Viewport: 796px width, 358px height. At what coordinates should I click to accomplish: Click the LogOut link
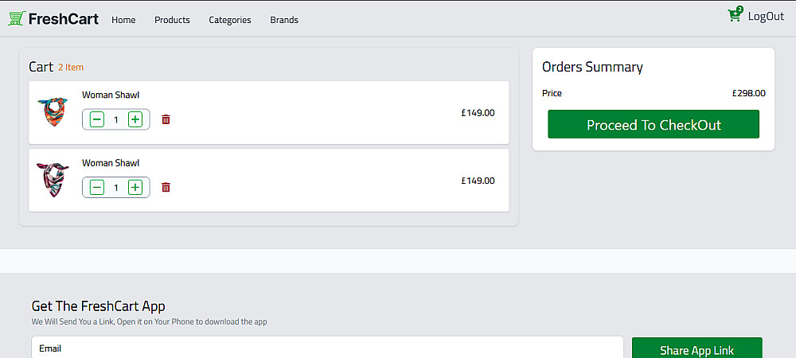coord(766,16)
